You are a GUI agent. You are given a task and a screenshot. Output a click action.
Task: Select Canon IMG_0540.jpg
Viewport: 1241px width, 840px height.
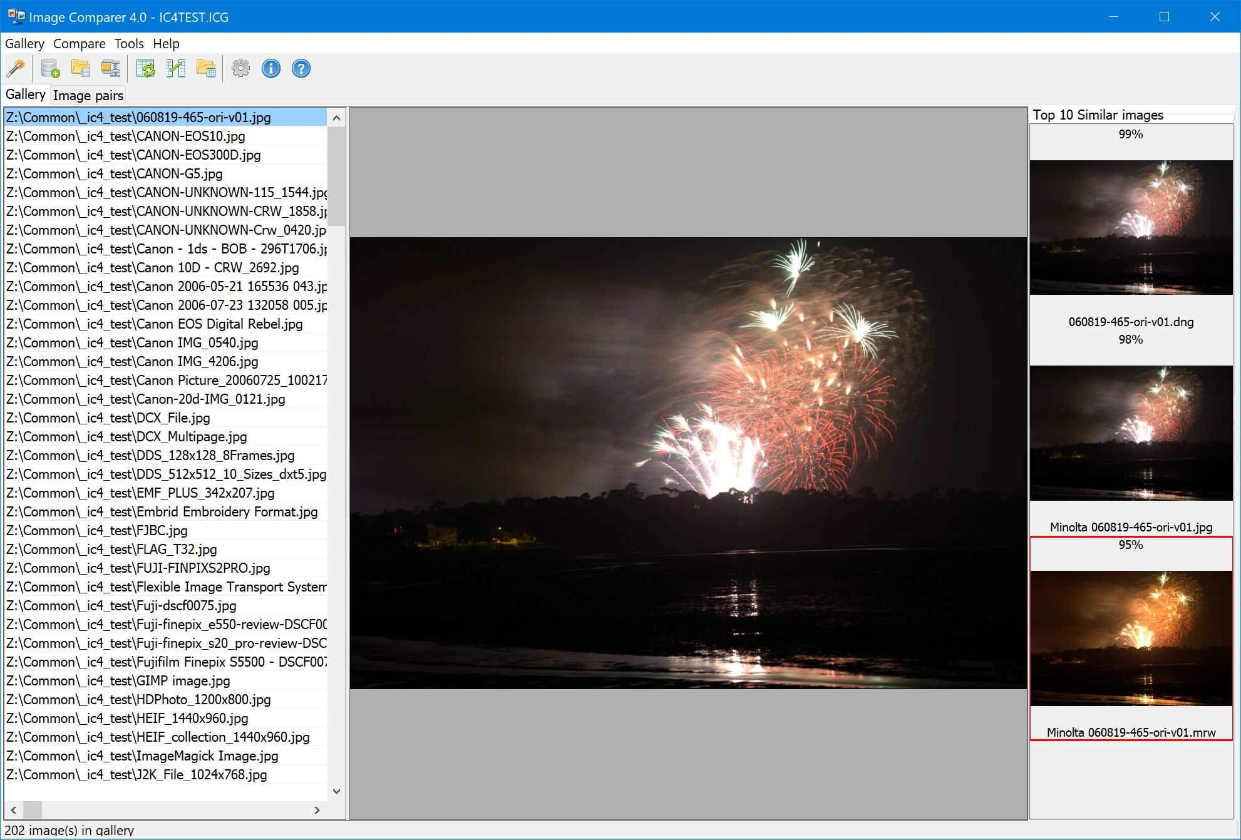tap(165, 342)
